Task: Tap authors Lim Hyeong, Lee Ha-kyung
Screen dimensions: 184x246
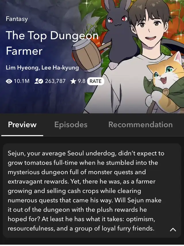Action: 42,67
